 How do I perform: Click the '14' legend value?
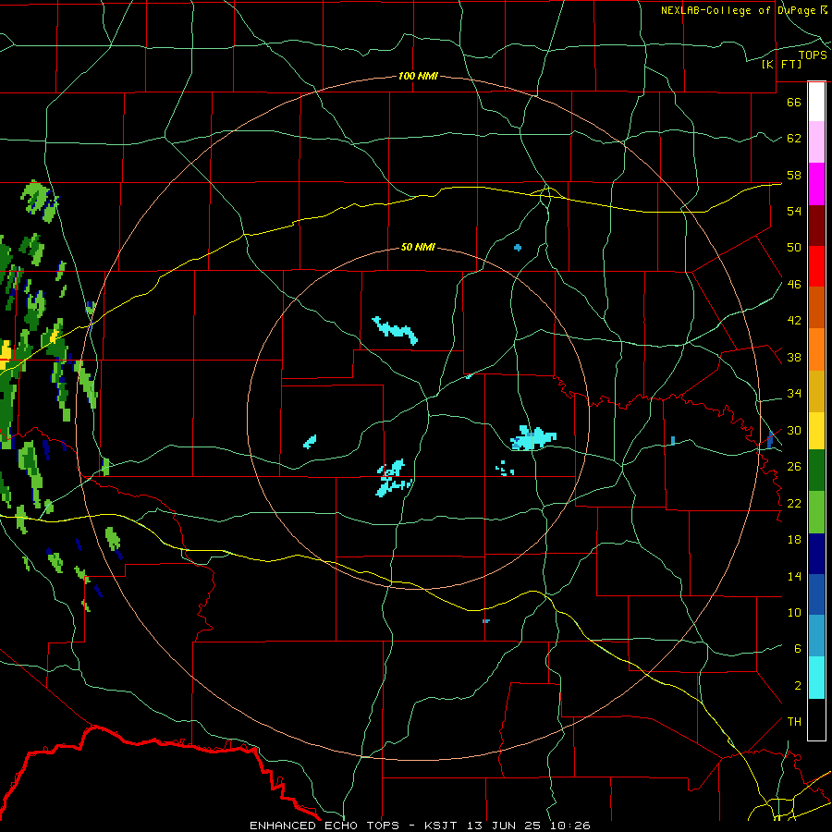[x=794, y=576]
